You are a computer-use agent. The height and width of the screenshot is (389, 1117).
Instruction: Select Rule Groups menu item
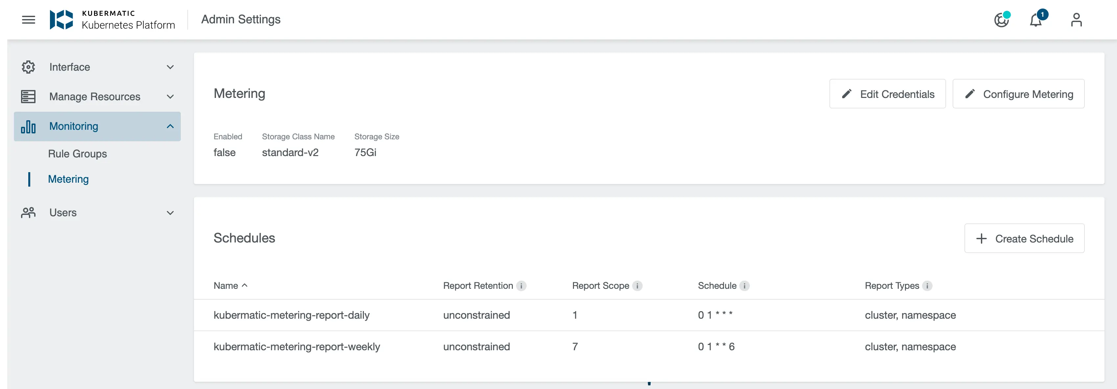[x=78, y=153]
